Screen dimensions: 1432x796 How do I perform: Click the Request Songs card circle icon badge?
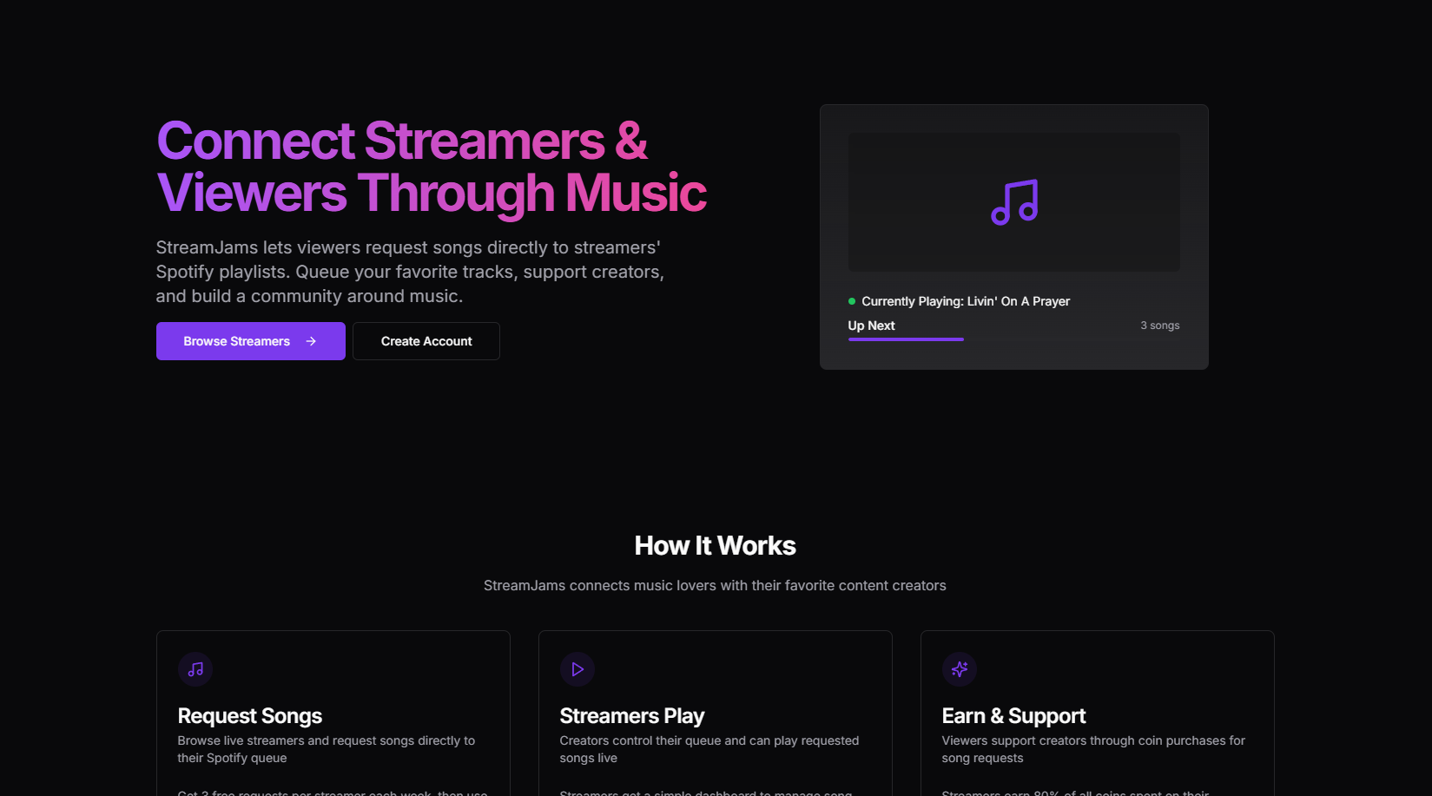tap(195, 668)
